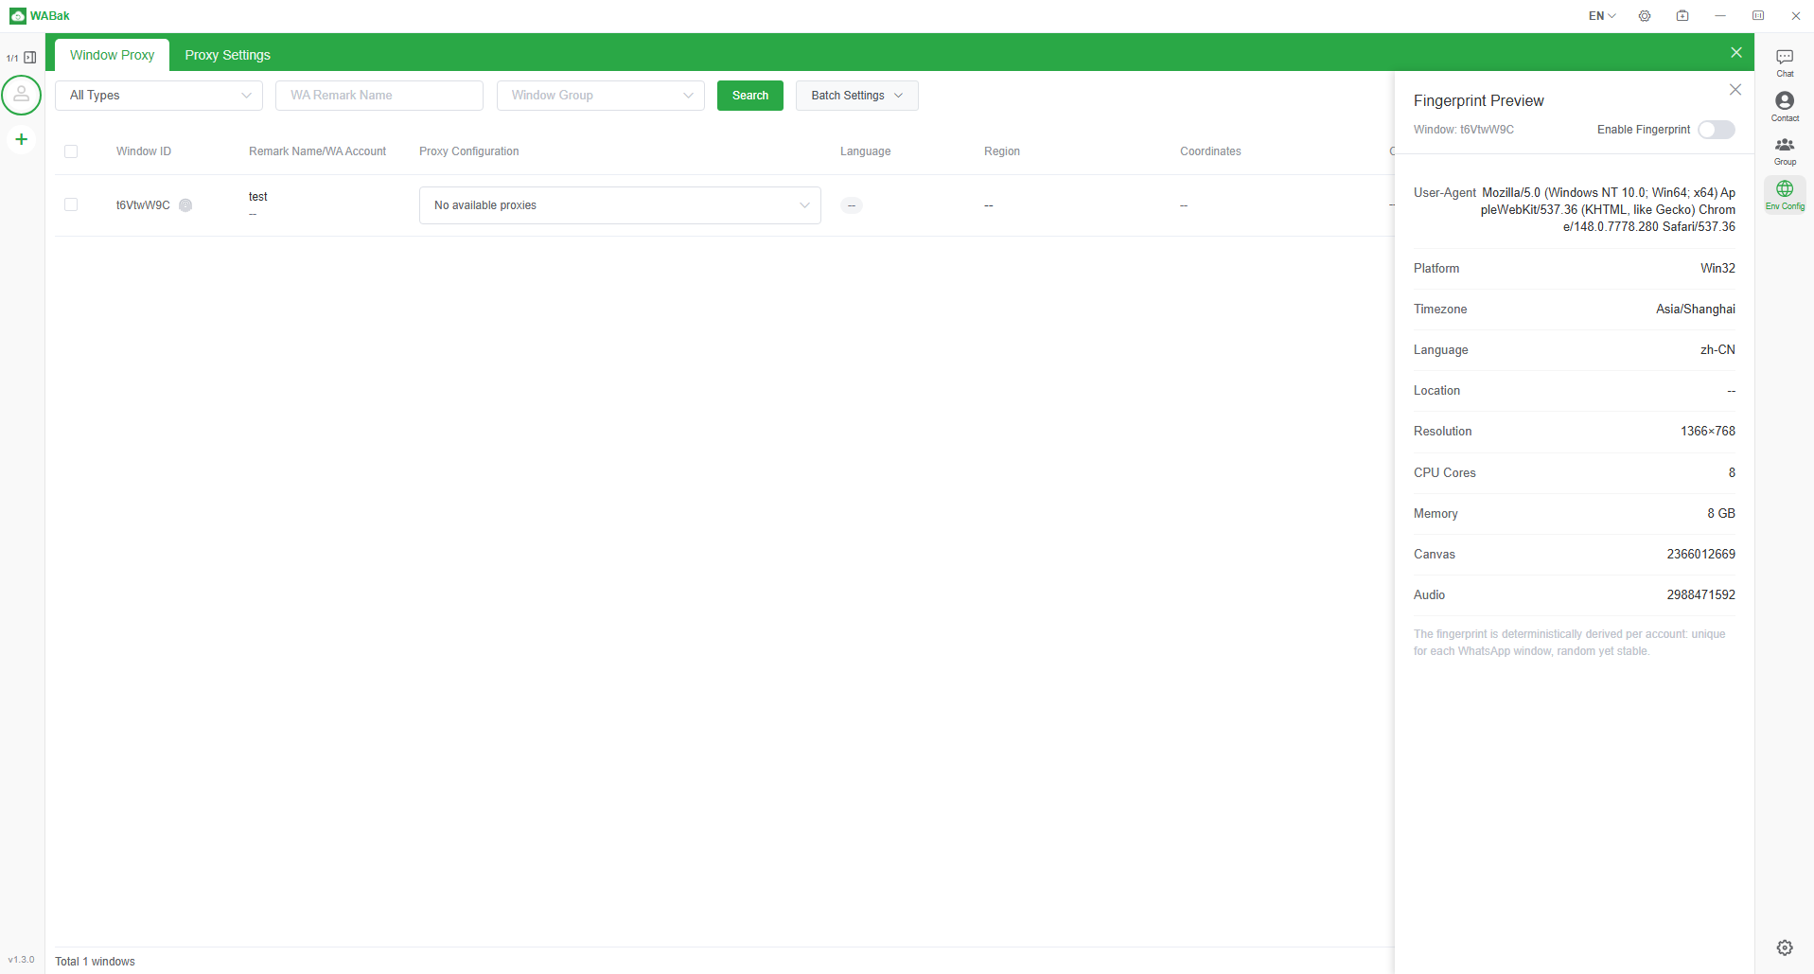This screenshot has height=974, width=1814.
Task: Expand the Batch Settings dropdown
Action: coord(856,96)
